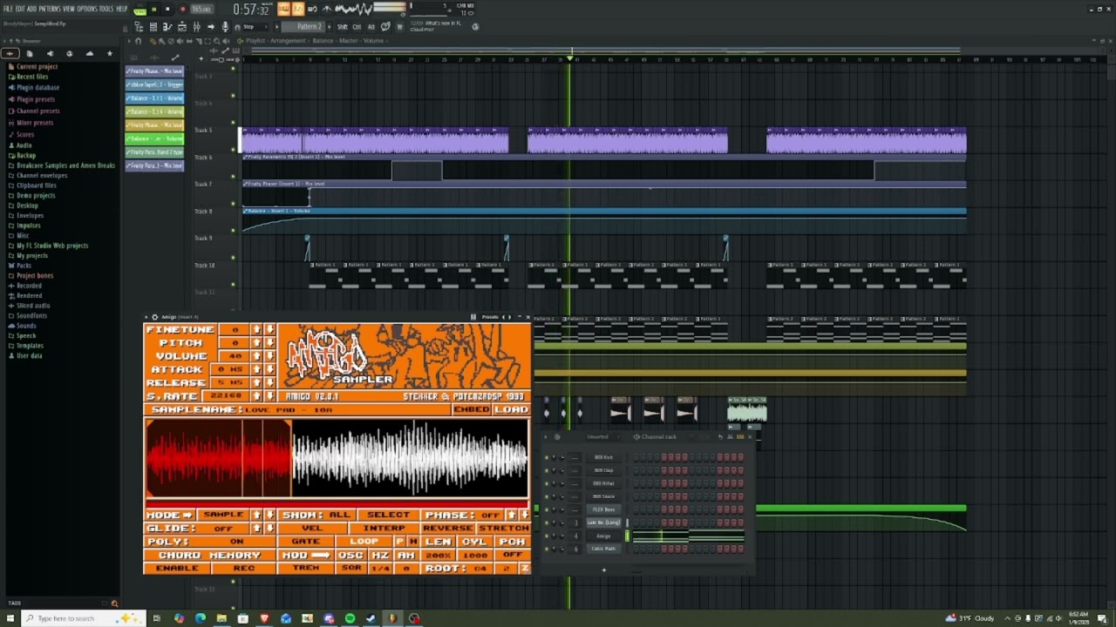Expand the Sliced audio folder

click(33, 306)
